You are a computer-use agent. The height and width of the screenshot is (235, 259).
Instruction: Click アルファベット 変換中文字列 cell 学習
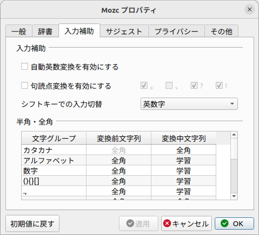[x=183, y=160]
